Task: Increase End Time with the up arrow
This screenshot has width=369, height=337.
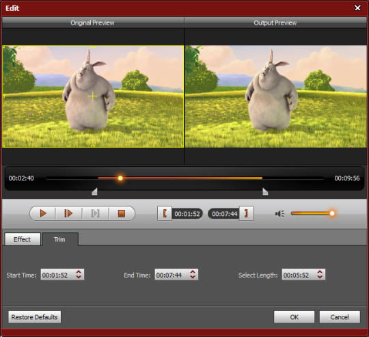Action: (193, 272)
